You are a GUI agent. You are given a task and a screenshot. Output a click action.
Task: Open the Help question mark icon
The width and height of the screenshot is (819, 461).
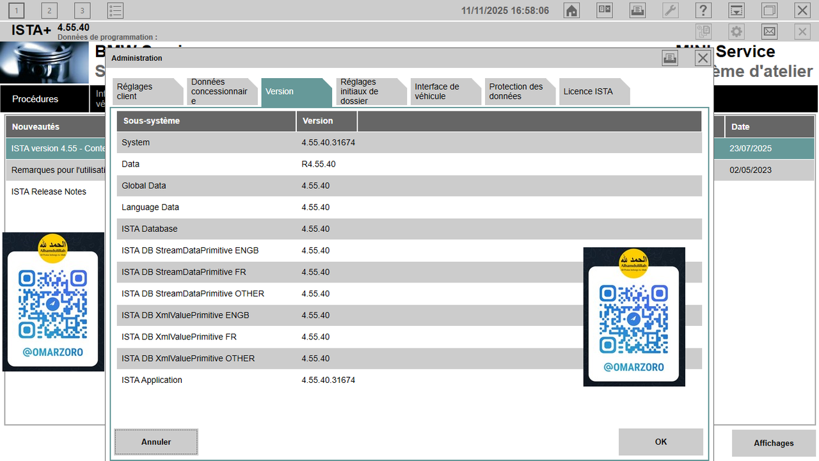tap(703, 10)
